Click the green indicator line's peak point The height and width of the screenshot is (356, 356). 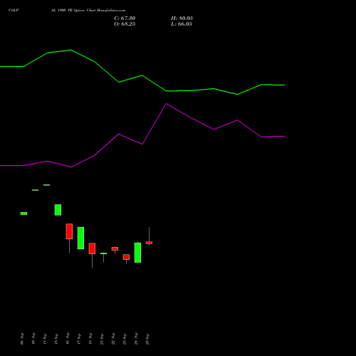(x=71, y=50)
